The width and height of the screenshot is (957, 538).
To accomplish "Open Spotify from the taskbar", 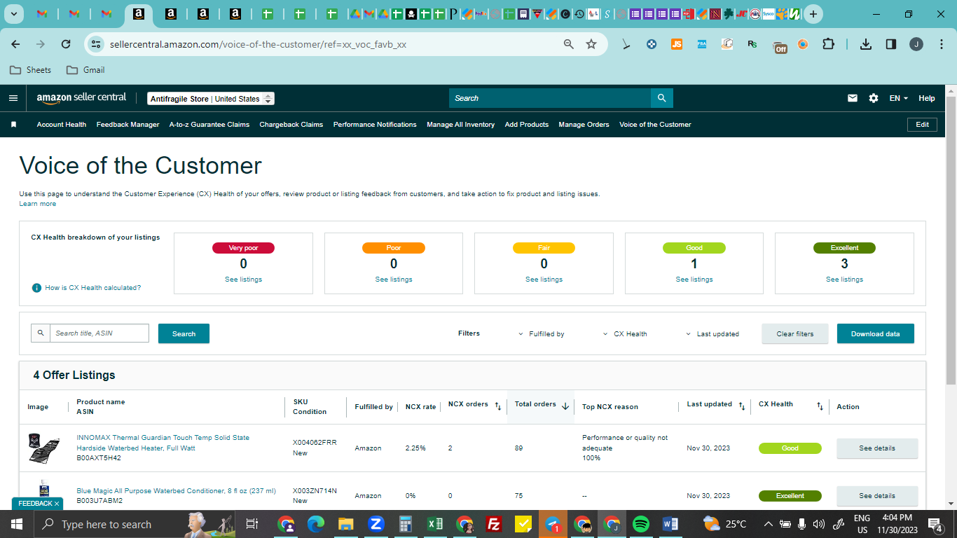I will 640,524.
